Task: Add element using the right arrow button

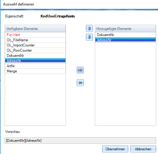Action: pyautogui.click(x=80, y=70)
